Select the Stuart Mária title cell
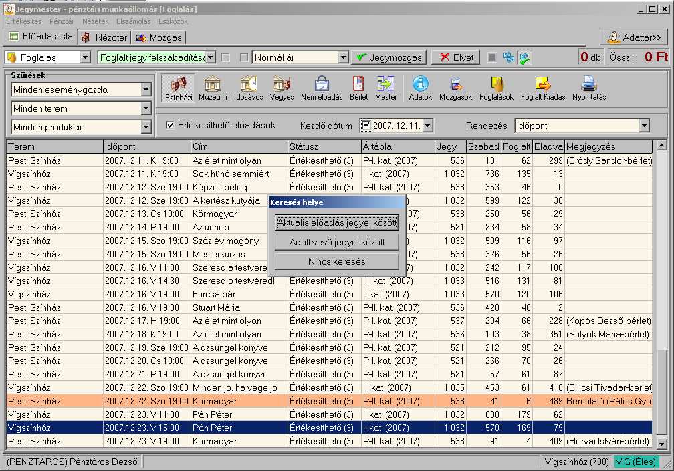The height and width of the screenshot is (471, 674). click(x=239, y=307)
